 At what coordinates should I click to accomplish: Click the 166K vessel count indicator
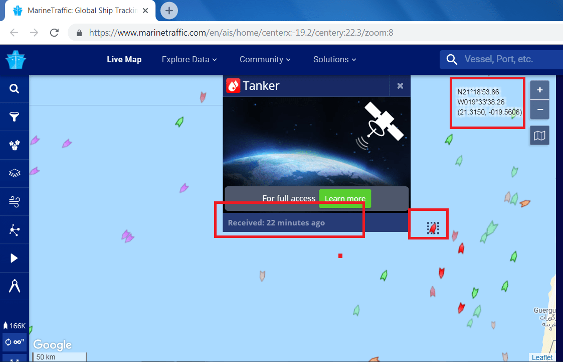15,326
